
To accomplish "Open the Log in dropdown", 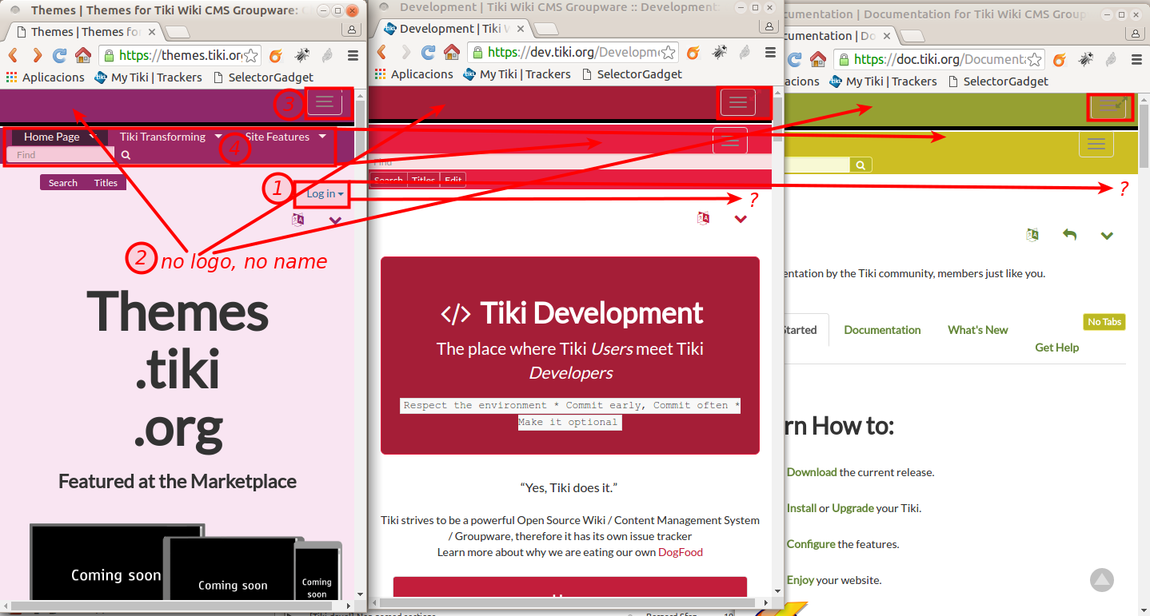I will (x=325, y=193).
